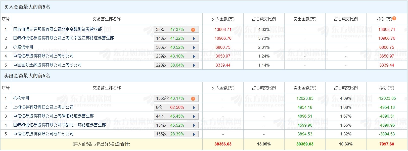Click the 38次 47.37% stats box

(x=176, y=30)
